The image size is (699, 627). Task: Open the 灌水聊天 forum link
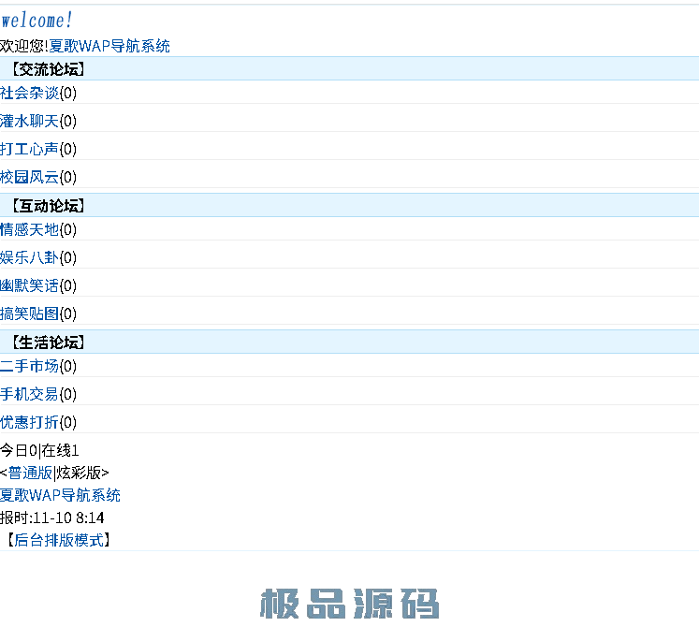point(29,121)
